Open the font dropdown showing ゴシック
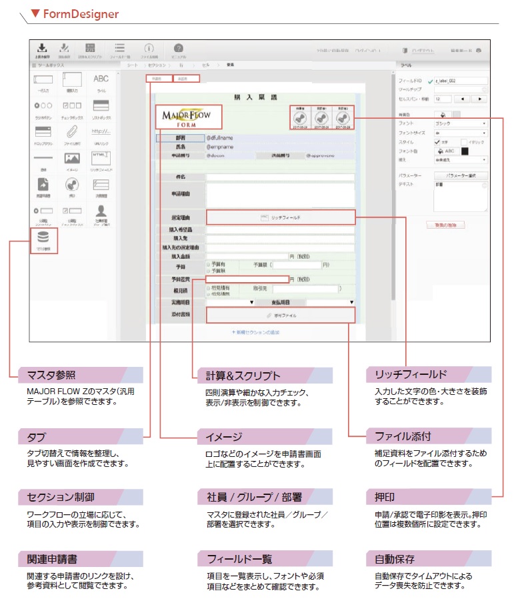The height and width of the screenshot is (605, 514). tap(460, 123)
